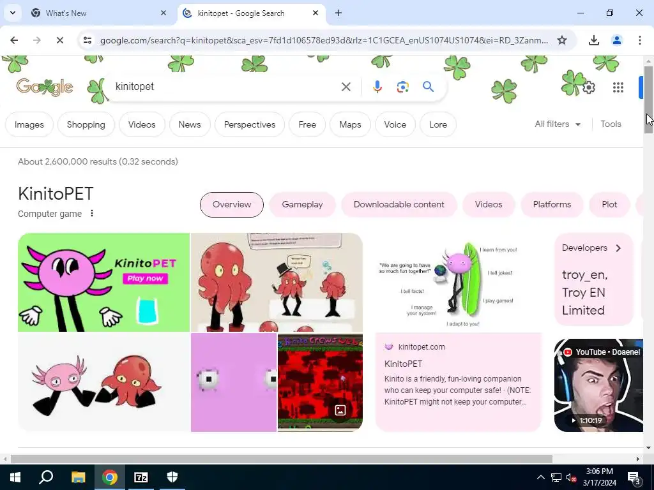Open KinitoPET Play now green image
This screenshot has height=490, width=654.
coord(103,282)
